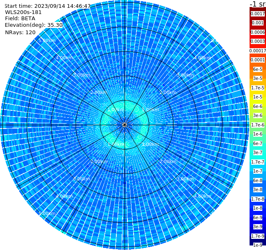266x250 pixels.
Task: Click the 1e-8 colorbar label
Action: (258, 208)
